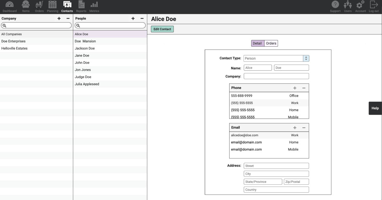Remove phone number with minus icon
The image size is (382, 200).
point(304,88)
